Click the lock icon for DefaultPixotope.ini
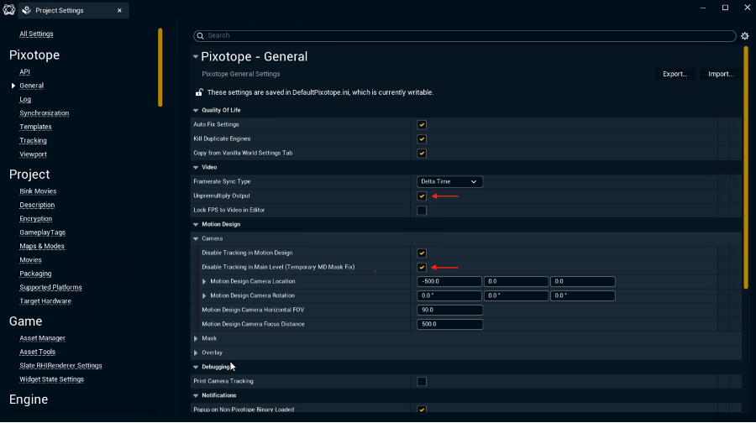 [199, 92]
